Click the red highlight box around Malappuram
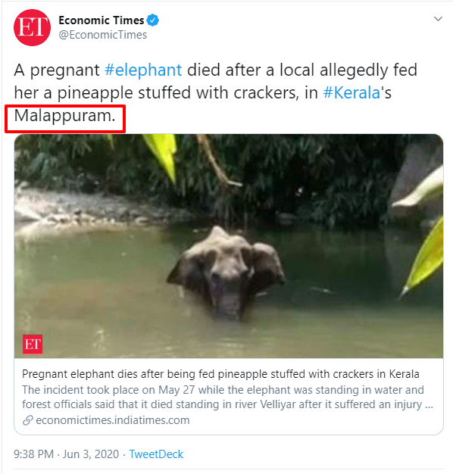The image size is (453, 474). 65,118
